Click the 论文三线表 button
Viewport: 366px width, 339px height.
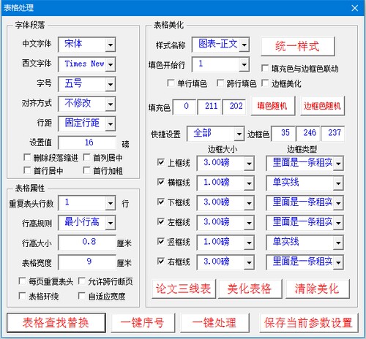pyautogui.click(x=184, y=289)
